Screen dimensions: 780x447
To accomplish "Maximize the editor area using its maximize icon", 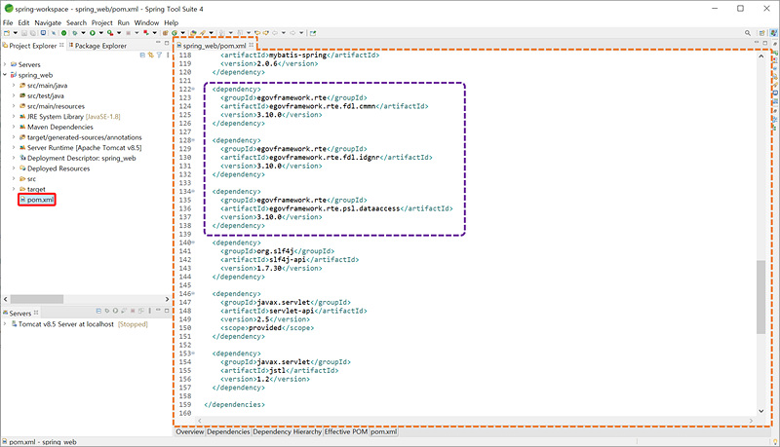I will pyautogui.click(x=765, y=43).
